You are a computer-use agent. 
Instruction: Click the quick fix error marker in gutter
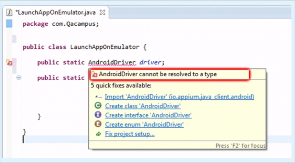point(10,63)
